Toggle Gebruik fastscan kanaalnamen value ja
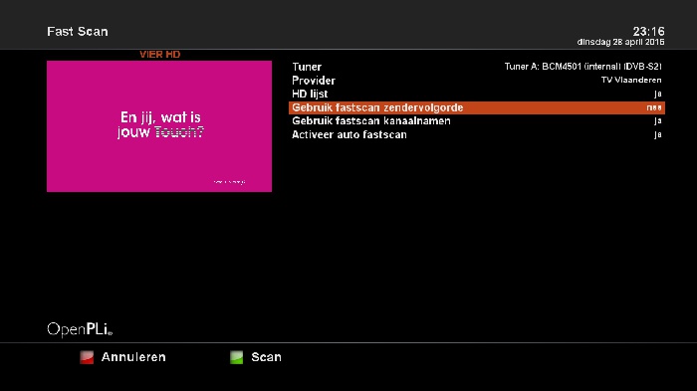The height and width of the screenshot is (391, 697). point(658,120)
